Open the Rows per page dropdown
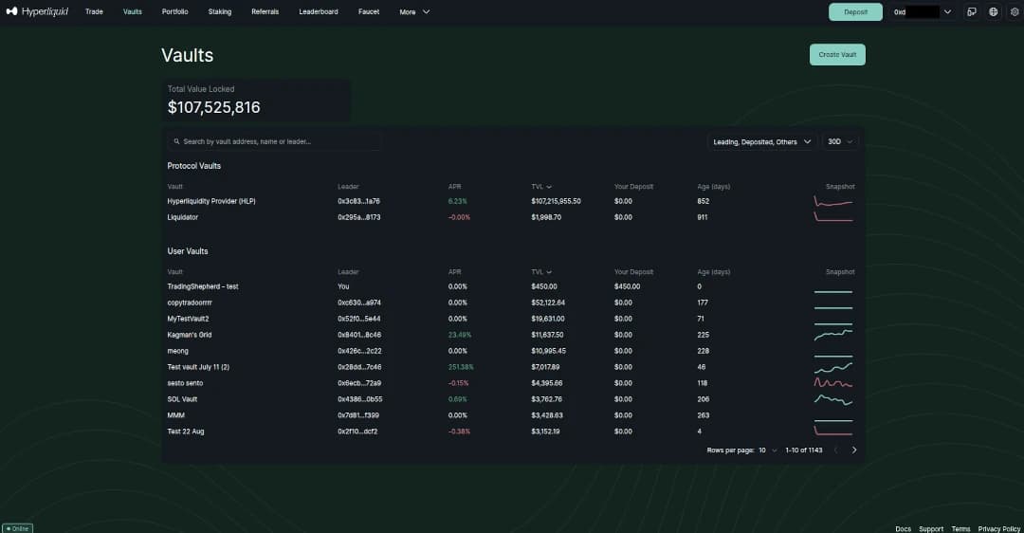 (767, 450)
